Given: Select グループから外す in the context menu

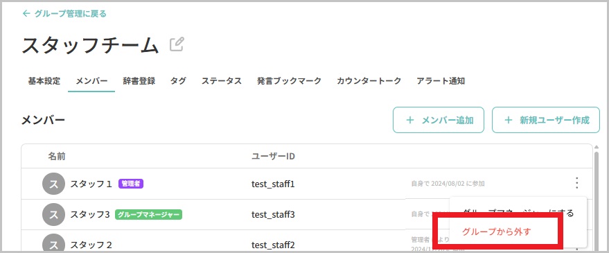Looking at the screenshot, I should (496, 232).
